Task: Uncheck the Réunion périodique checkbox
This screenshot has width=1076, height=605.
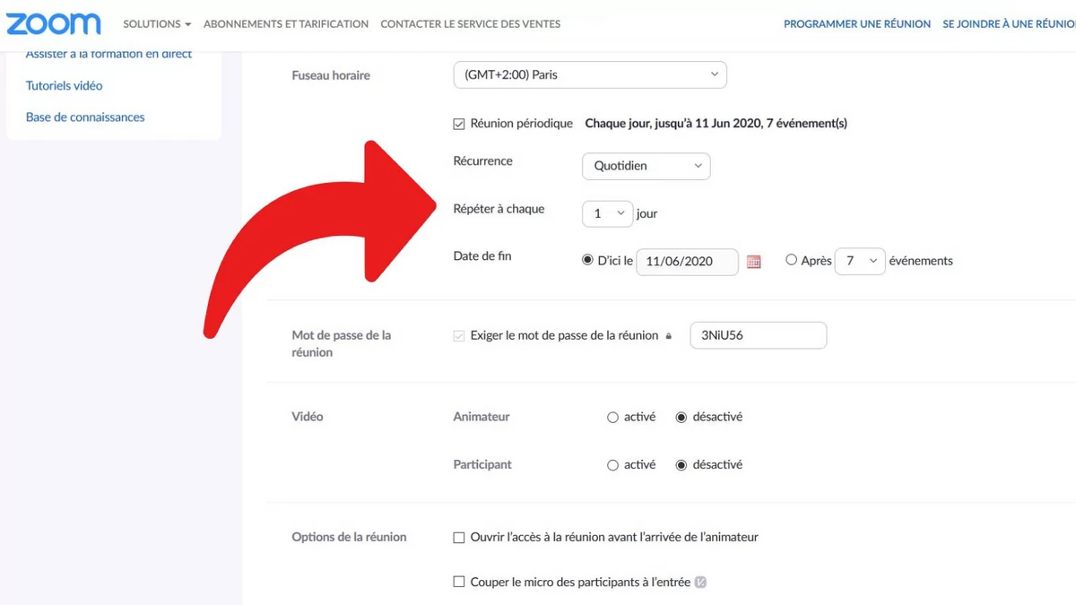Action: pyautogui.click(x=459, y=124)
